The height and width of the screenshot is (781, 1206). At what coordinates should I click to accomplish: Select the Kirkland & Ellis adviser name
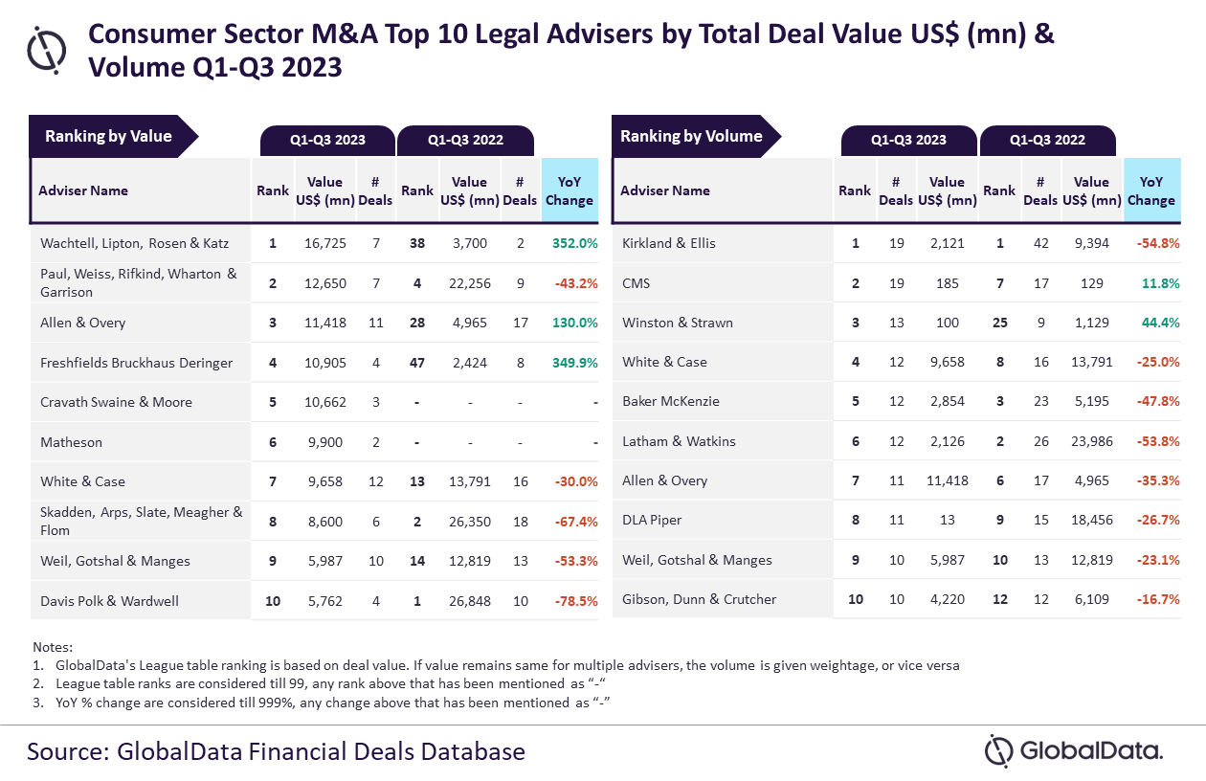click(669, 243)
